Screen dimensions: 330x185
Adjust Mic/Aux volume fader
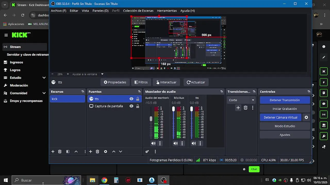[x=173, y=109]
